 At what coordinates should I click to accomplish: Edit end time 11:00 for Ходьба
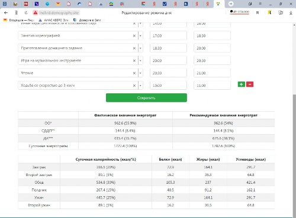[212, 86]
